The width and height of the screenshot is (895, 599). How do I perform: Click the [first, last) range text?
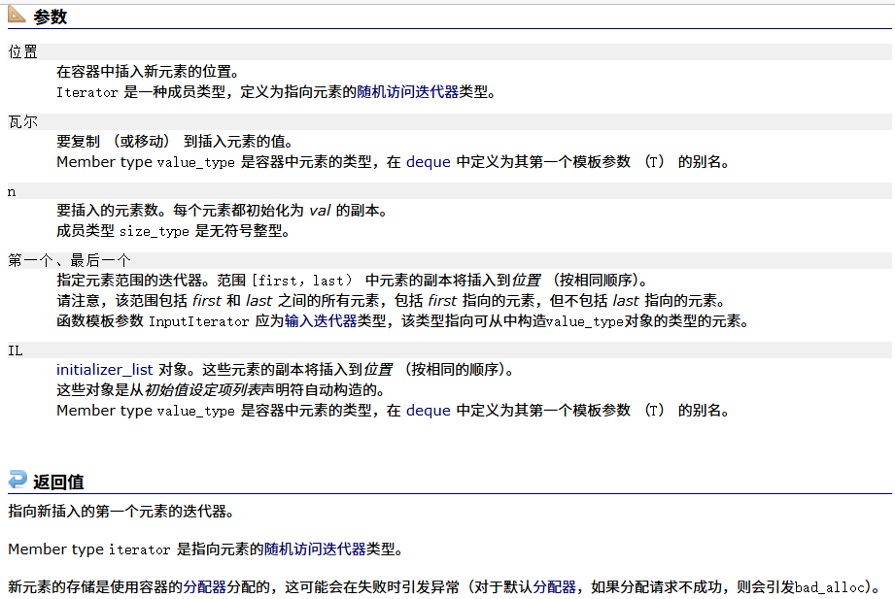point(302,281)
